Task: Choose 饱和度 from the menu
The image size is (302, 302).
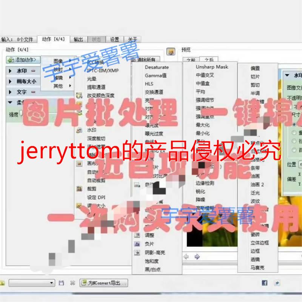Action: point(152,261)
